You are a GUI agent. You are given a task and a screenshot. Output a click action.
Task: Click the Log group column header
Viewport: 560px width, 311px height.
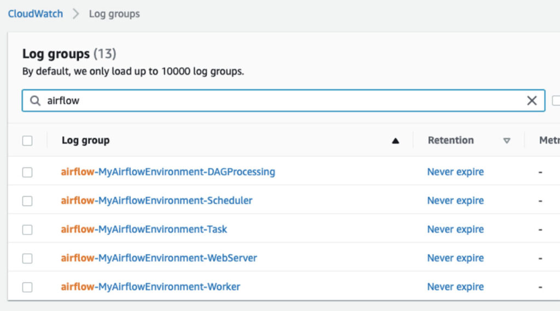tap(85, 140)
